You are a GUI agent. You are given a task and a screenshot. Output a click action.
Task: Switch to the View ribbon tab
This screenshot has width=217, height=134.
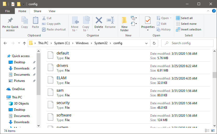pos(52,11)
